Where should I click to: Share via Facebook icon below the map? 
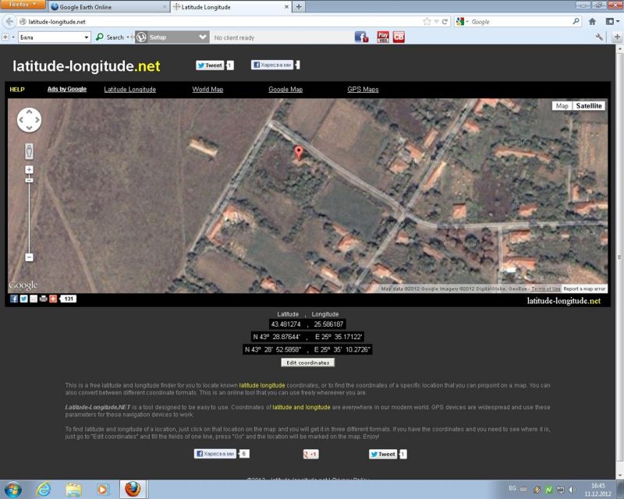coord(14,299)
